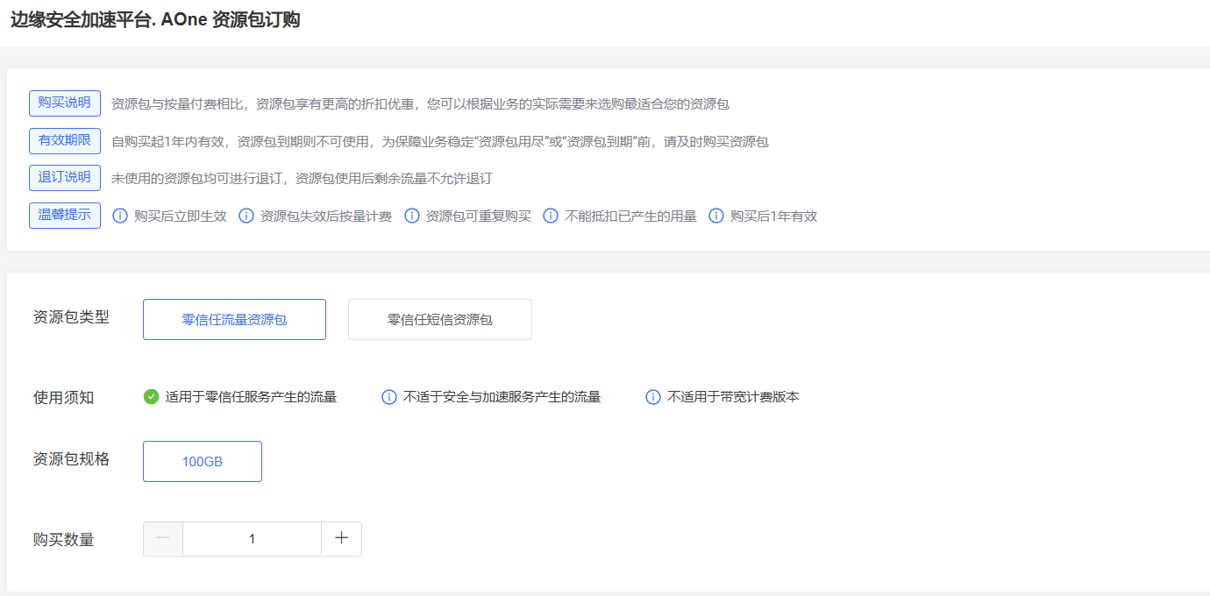Click text 购买后立即生效
Image resolution: width=1210 pixels, height=596 pixels.
coord(181,216)
